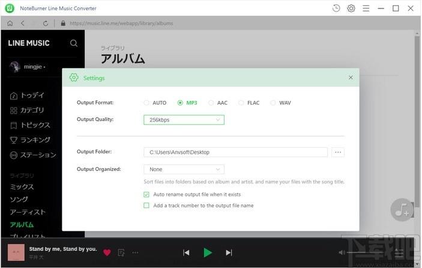Uncheck Auto rename output file when it exists
This screenshot has height=268, width=422.
(x=146, y=195)
